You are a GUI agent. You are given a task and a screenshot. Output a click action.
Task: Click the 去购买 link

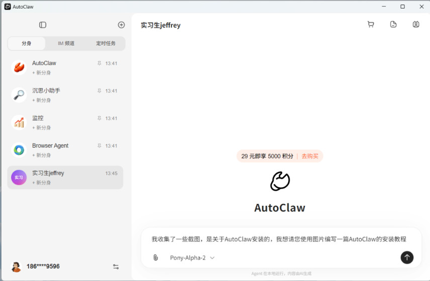(x=310, y=156)
